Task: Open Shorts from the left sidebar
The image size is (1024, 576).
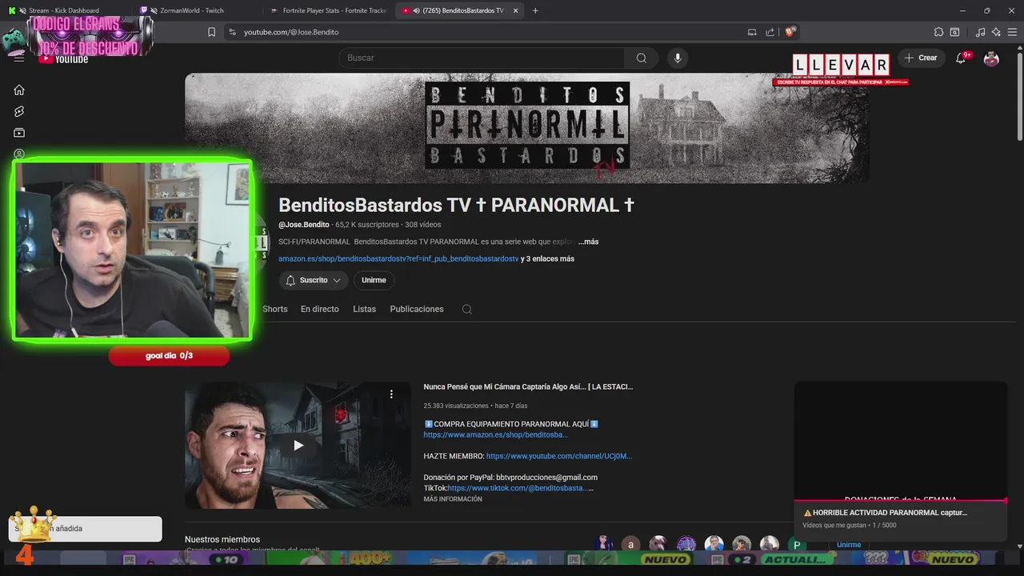Action: point(19,111)
